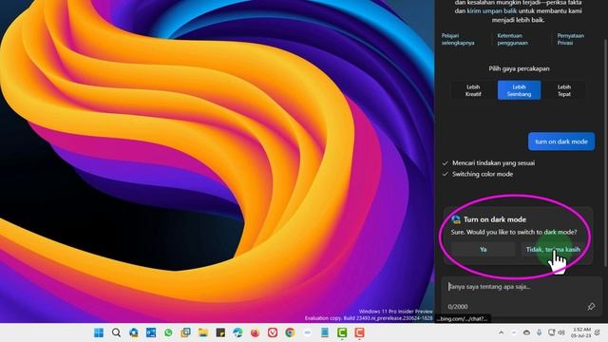Click the microphone tray icon
Image resolution: width=608 pixels, height=342 pixels.
tap(539, 332)
